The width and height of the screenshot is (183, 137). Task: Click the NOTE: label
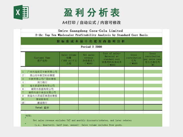click(29, 116)
